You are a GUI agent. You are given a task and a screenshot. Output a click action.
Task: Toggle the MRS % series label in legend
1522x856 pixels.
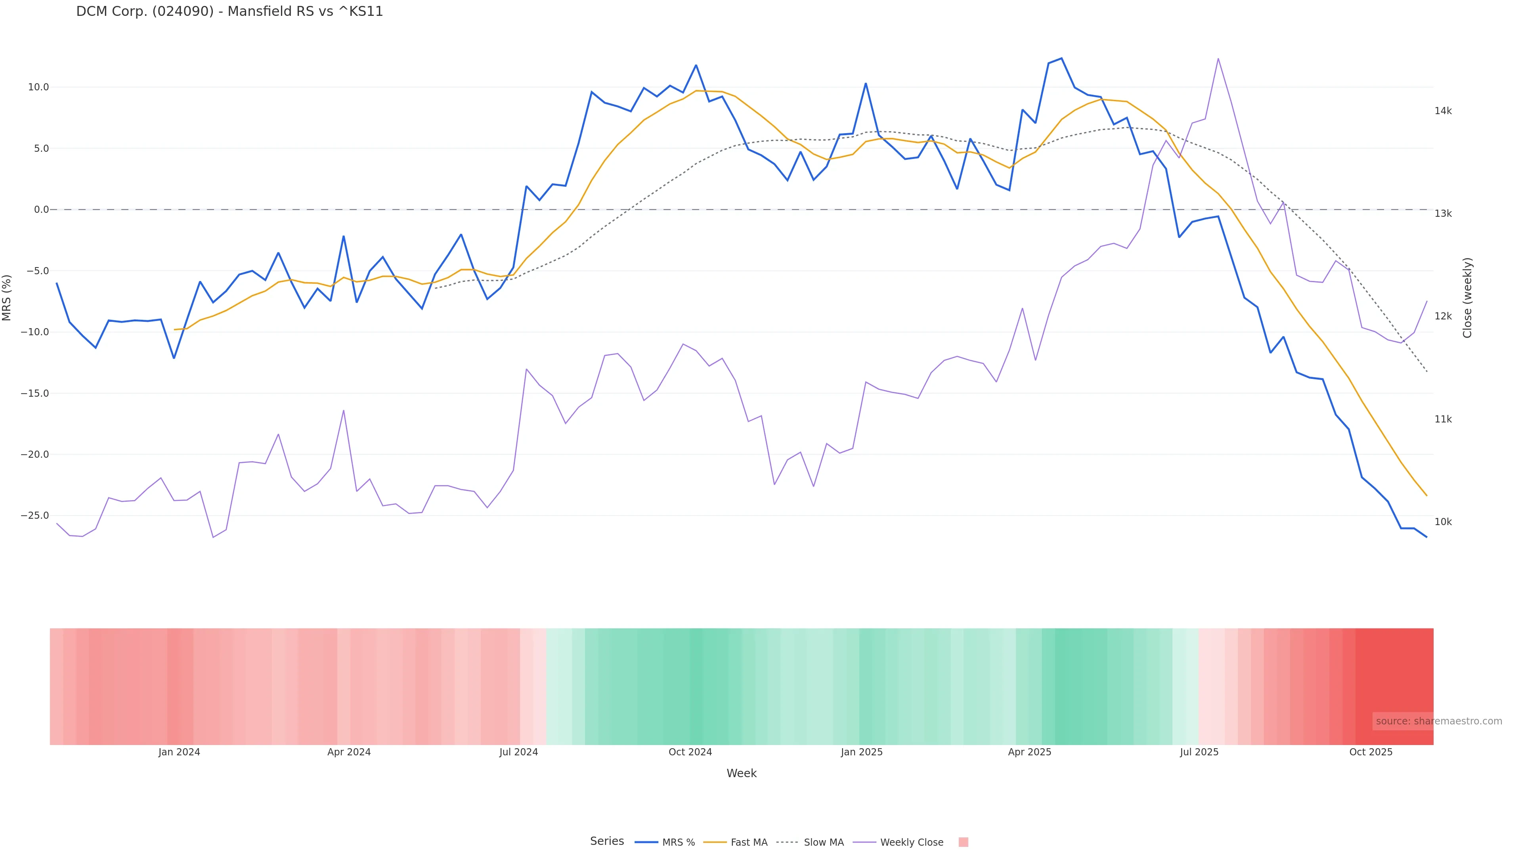click(678, 843)
